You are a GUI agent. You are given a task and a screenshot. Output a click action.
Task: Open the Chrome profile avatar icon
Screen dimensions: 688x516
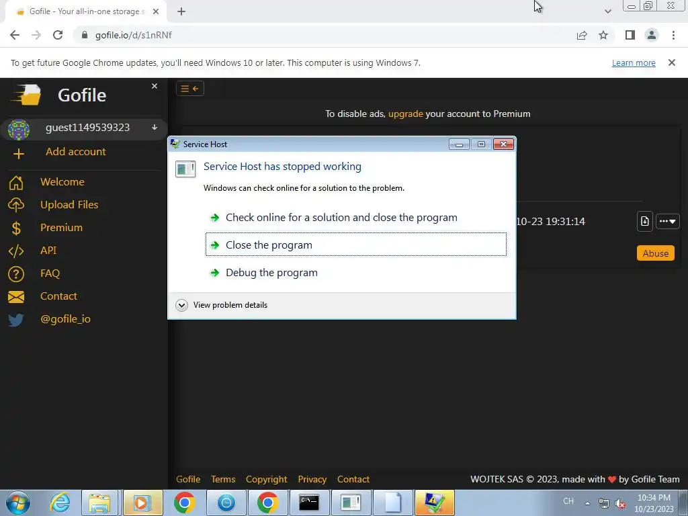pyautogui.click(x=652, y=35)
